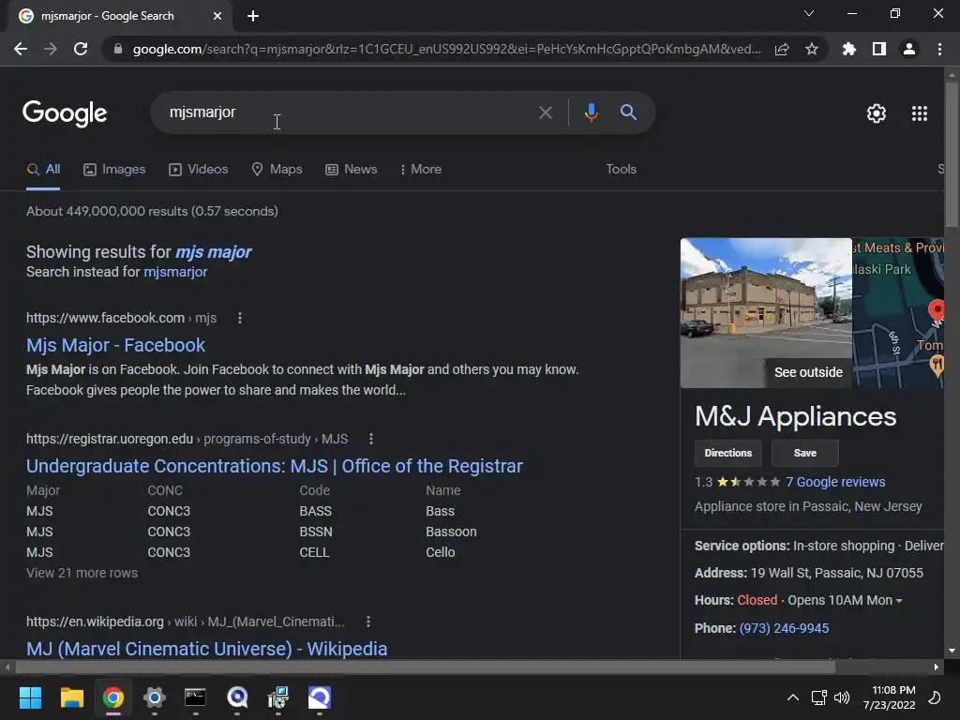
Task: Open File Explorer from the taskbar
Action: (71, 697)
